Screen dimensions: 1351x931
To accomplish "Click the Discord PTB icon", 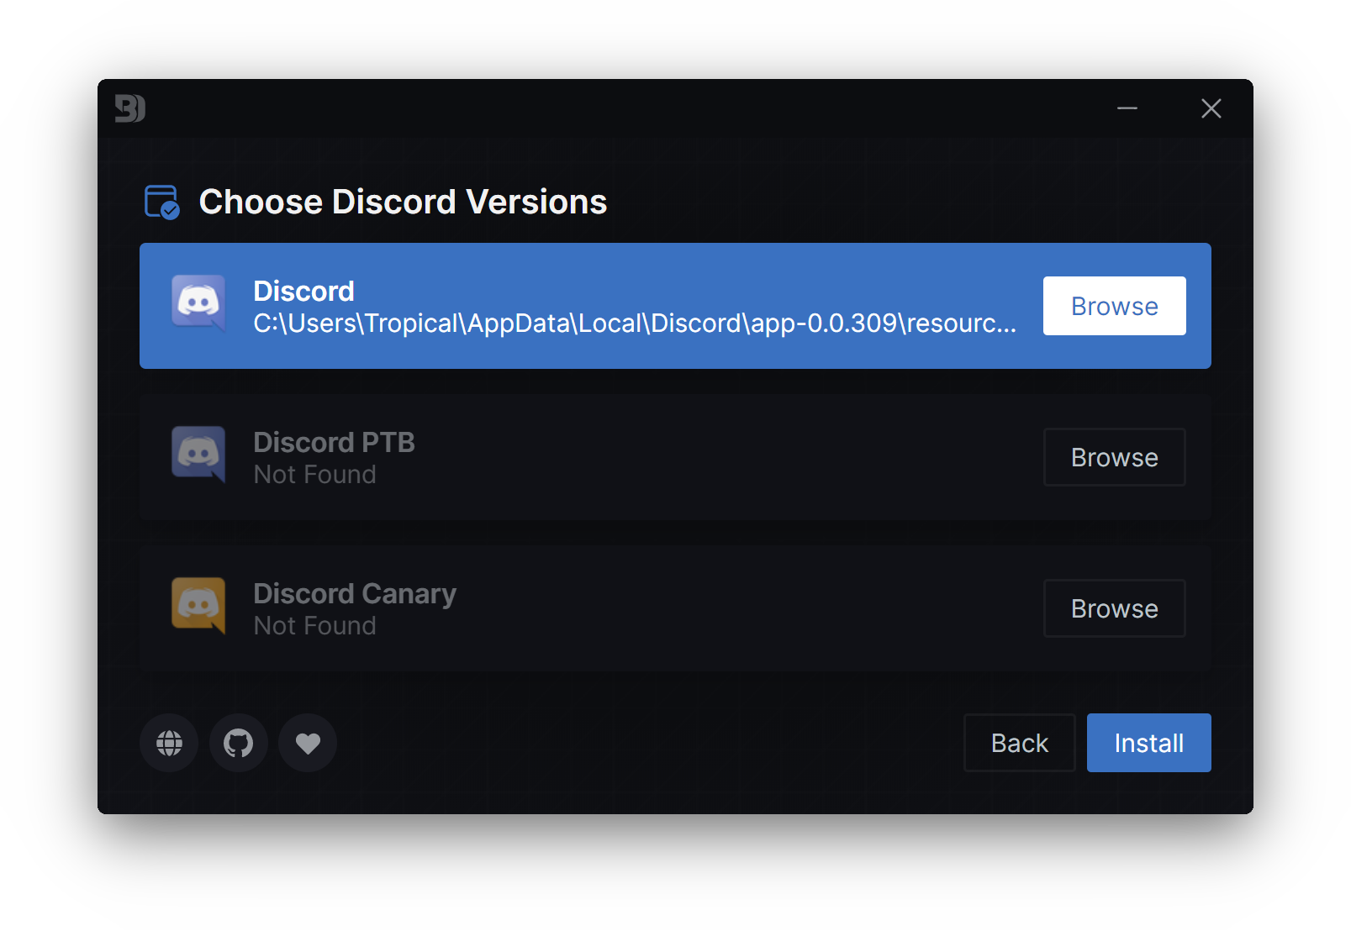I will [198, 456].
